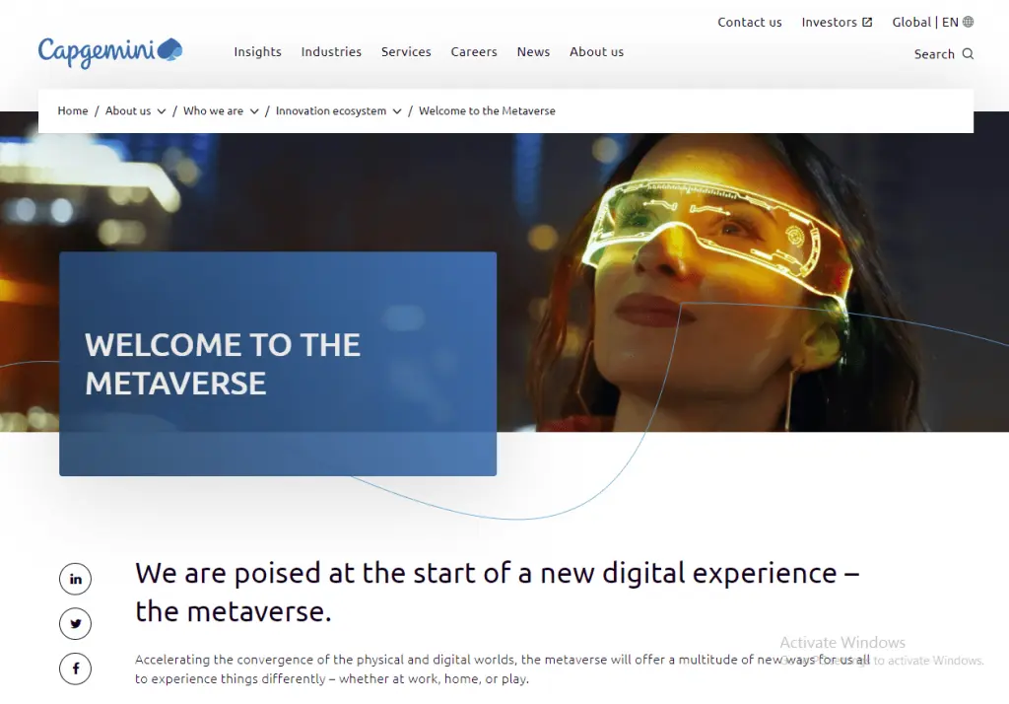The height and width of the screenshot is (704, 1009).
Task: Click the metaverse hero banner image
Action: pos(739,276)
